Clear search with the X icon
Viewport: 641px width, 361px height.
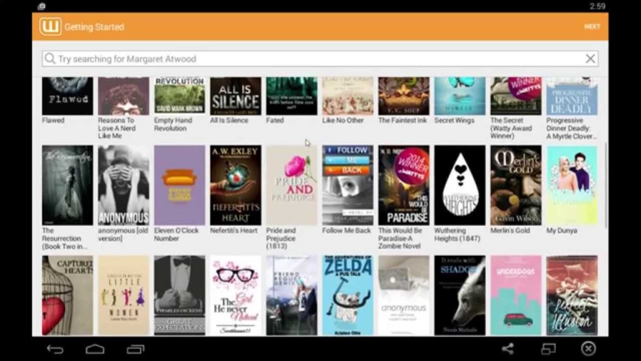pyautogui.click(x=590, y=59)
